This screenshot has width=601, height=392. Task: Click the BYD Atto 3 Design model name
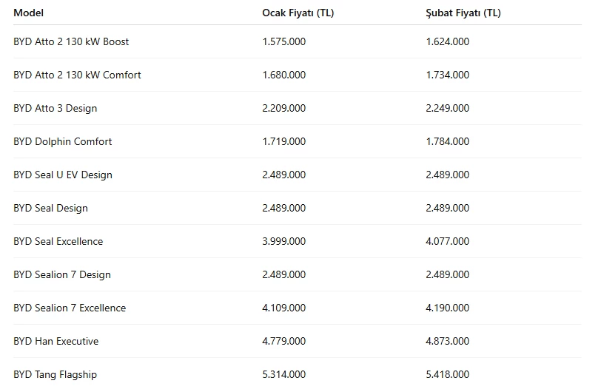[56, 108]
